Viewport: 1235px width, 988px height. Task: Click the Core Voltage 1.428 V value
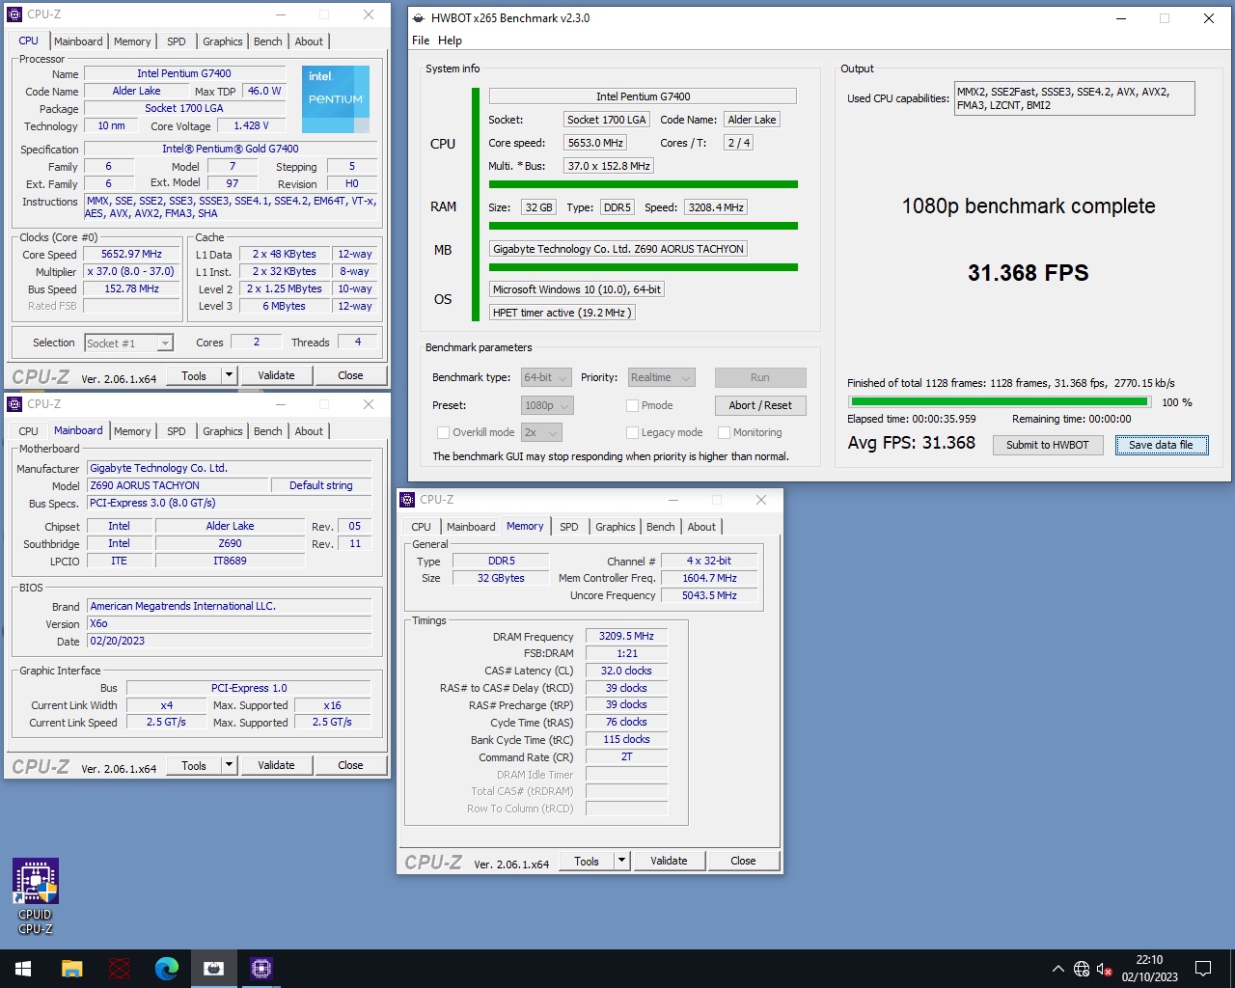(252, 126)
